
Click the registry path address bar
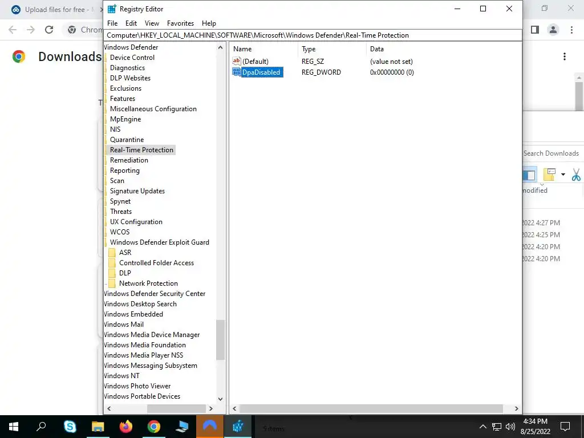(x=313, y=35)
